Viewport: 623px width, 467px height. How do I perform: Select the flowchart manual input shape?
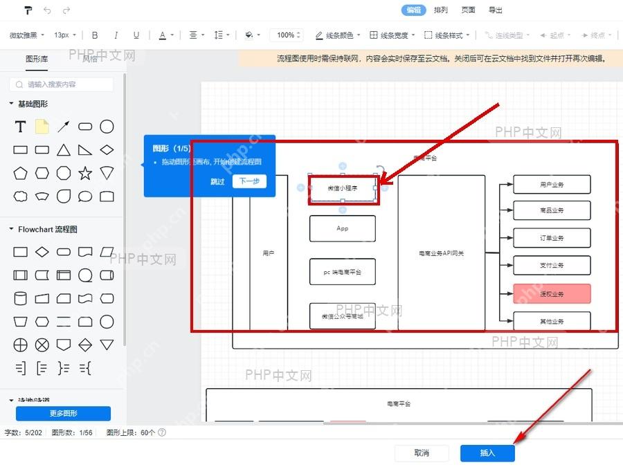click(x=42, y=298)
